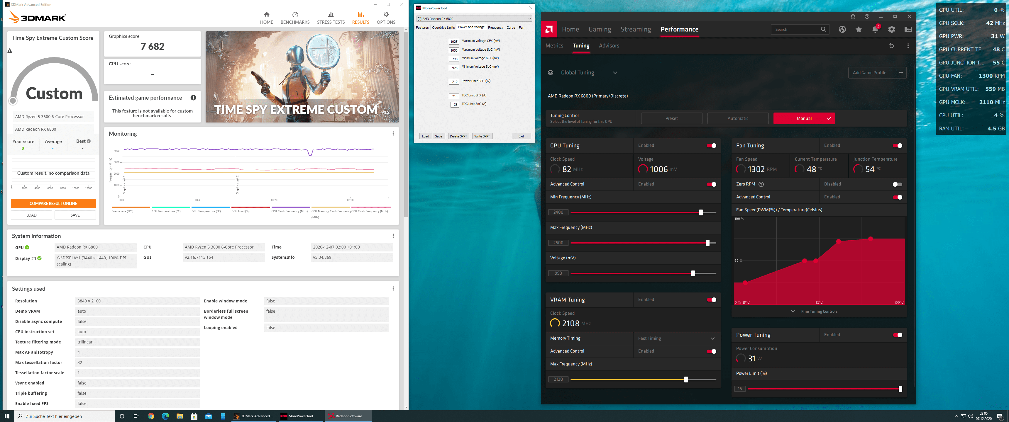Click COMPARE RESULT ONLINE button
This screenshot has width=1009, height=422.
(53, 204)
